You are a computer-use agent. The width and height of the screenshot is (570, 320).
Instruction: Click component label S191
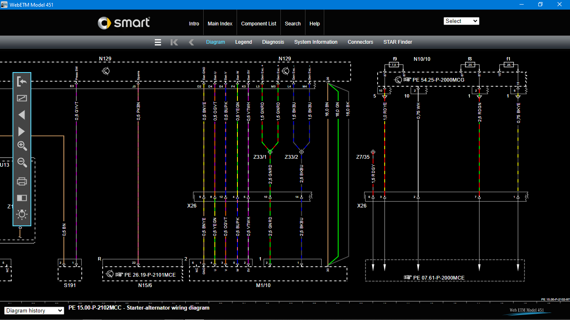tap(70, 285)
